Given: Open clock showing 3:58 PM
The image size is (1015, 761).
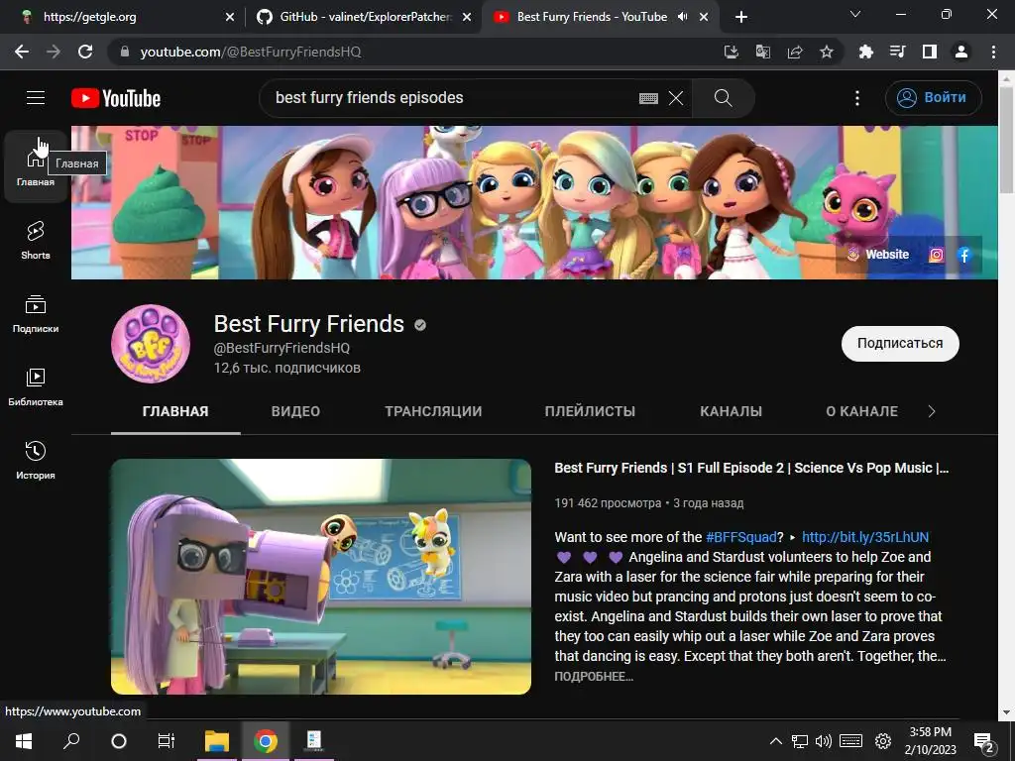Looking at the screenshot, I should [x=930, y=741].
